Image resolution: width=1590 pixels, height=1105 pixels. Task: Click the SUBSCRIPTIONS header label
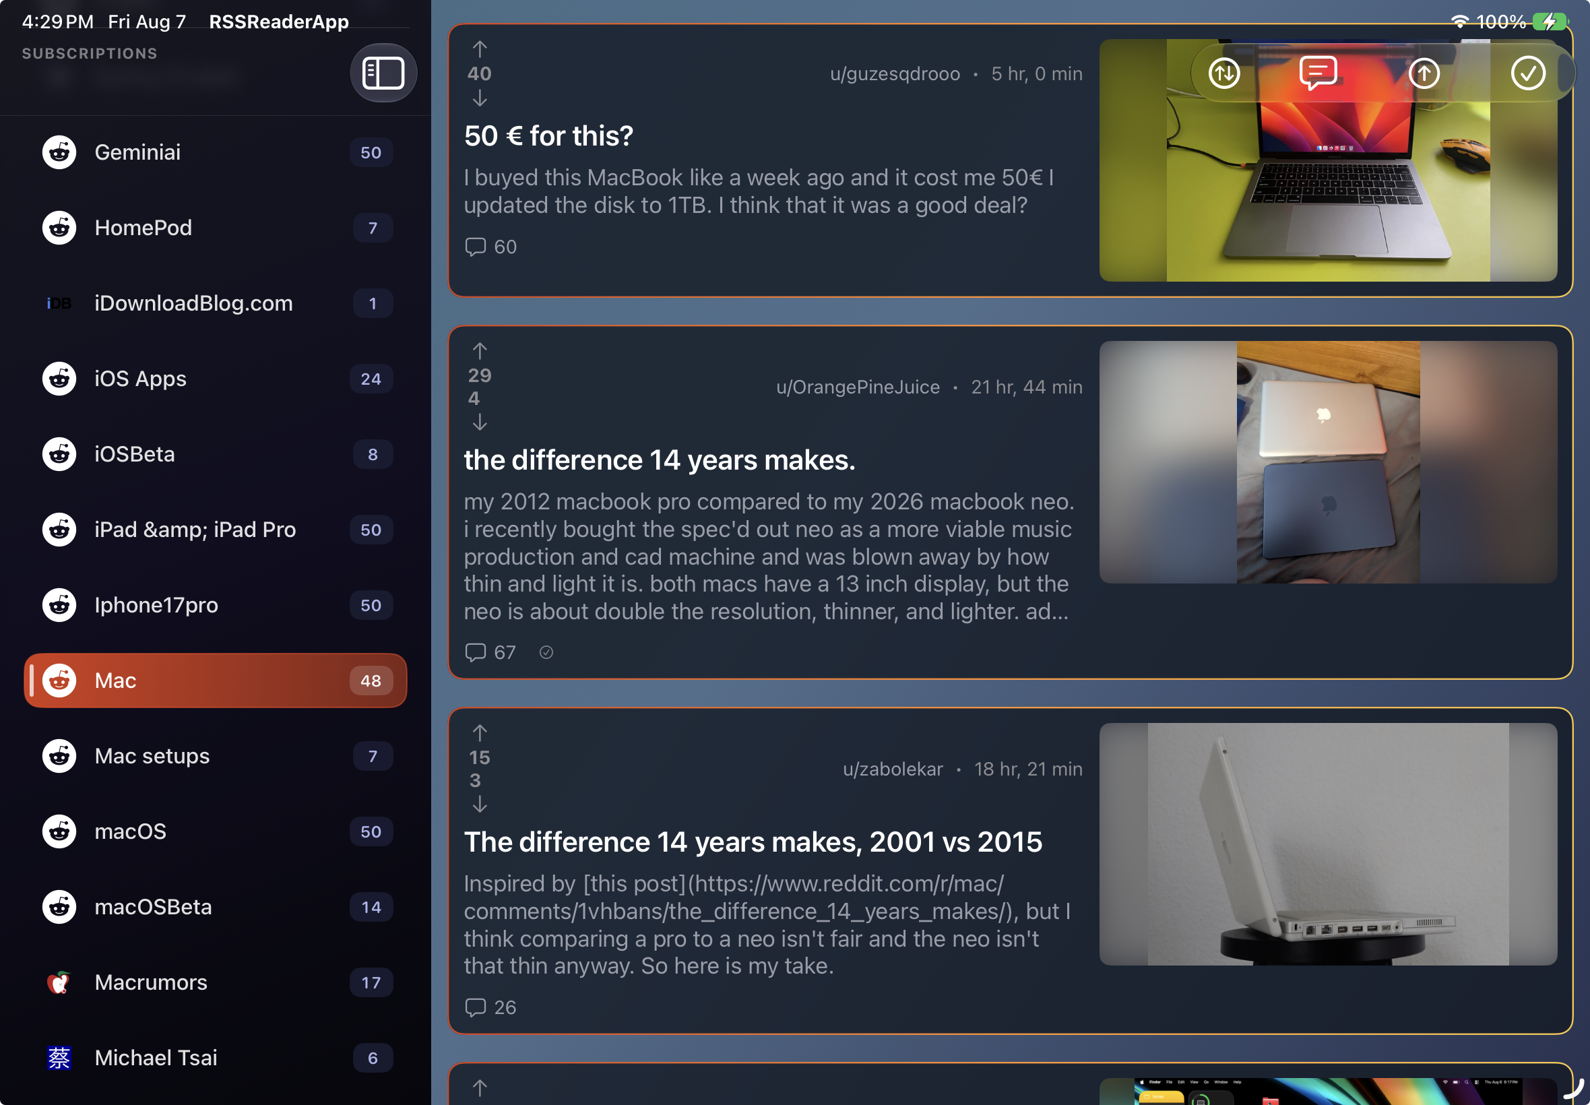(x=90, y=53)
